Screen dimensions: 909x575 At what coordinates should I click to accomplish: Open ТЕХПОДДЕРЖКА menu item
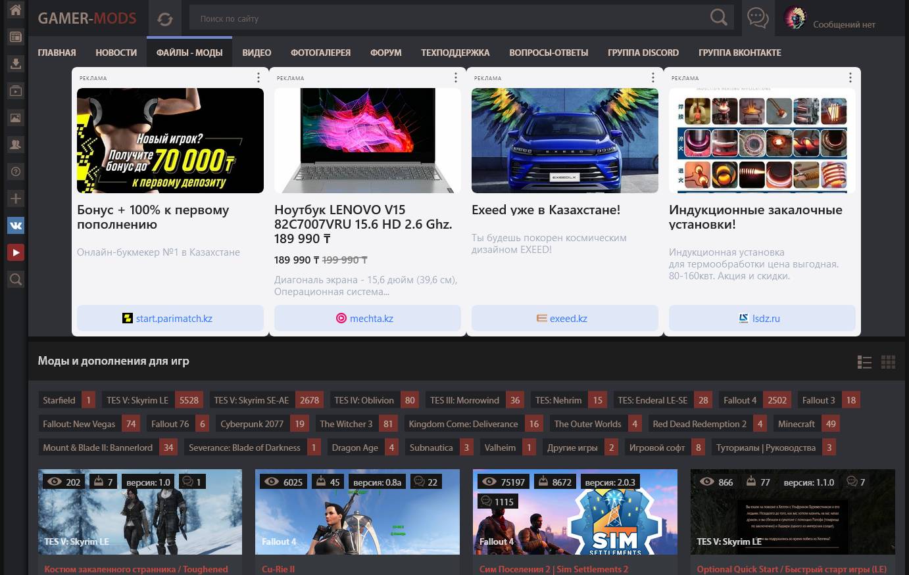pyautogui.click(x=455, y=53)
